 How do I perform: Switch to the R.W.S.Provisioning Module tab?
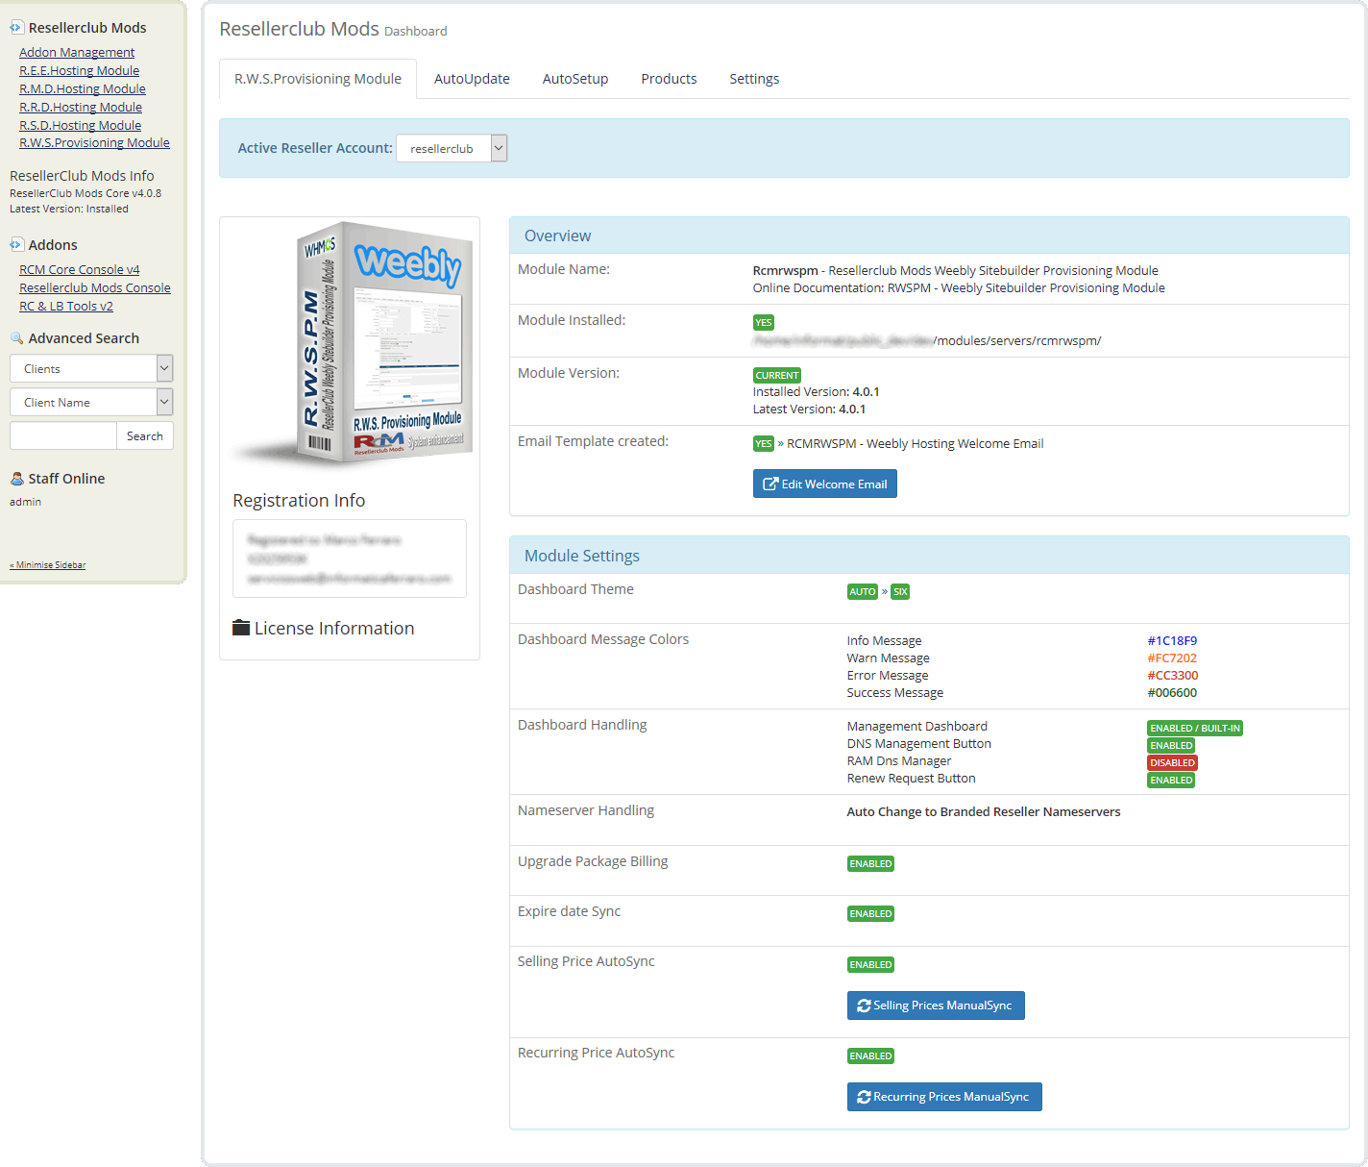pyautogui.click(x=318, y=79)
